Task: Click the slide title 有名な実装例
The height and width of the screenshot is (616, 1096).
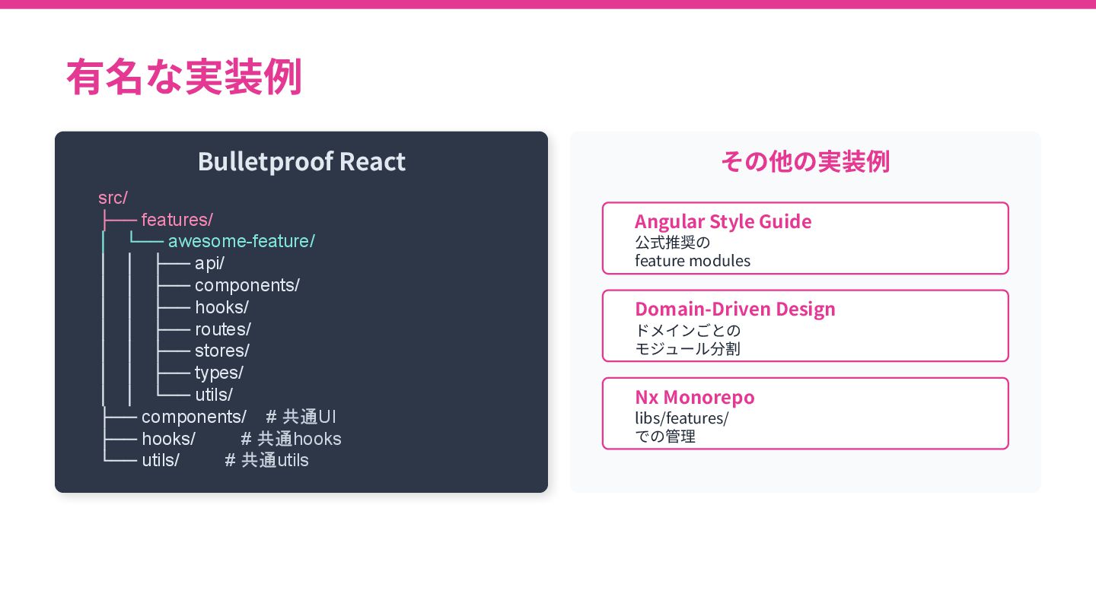Action: coord(184,77)
